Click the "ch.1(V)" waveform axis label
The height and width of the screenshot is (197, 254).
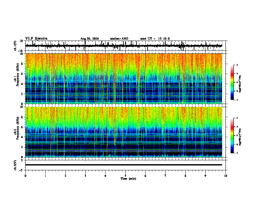tap(15, 46)
